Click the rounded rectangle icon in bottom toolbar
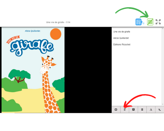This screenshot has width=164, height=131. click(x=116, y=109)
